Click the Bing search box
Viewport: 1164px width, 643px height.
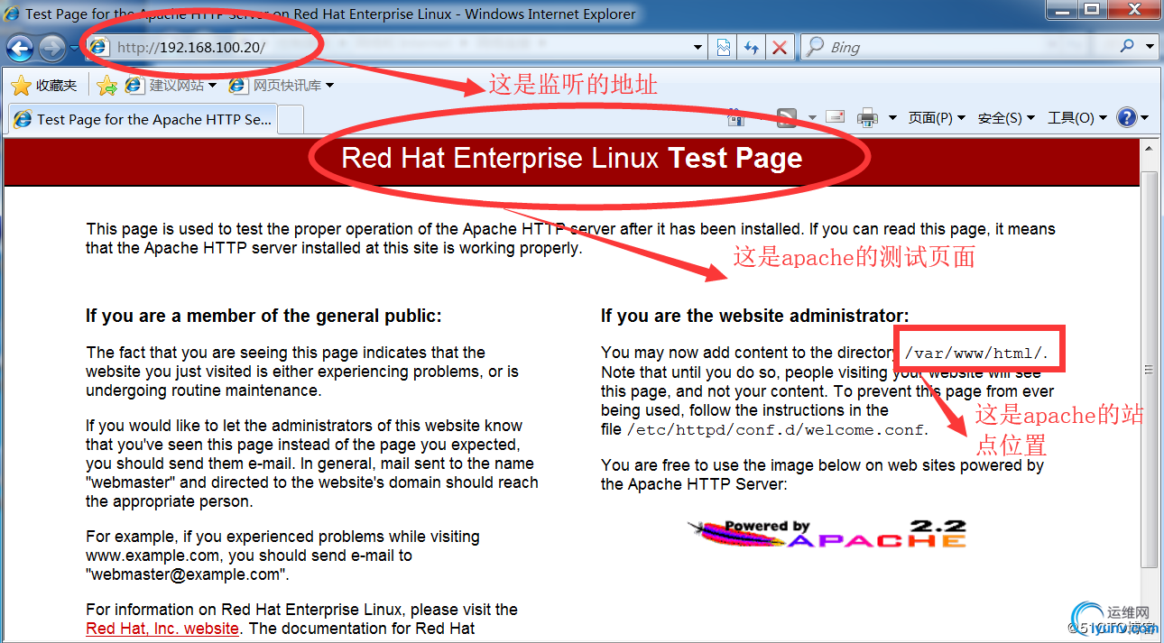pos(956,47)
